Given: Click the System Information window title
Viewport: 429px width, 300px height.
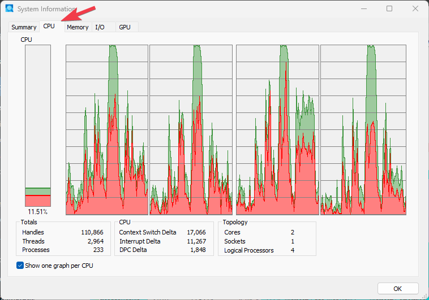Looking at the screenshot, I should point(46,8).
